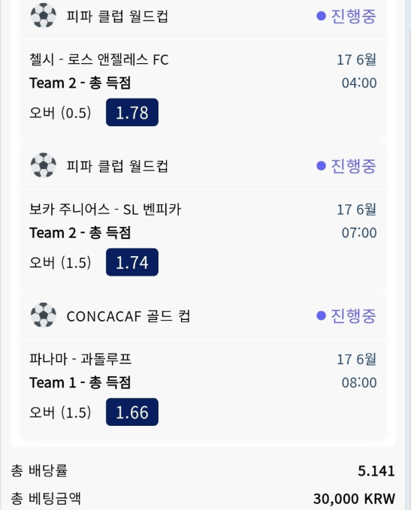Viewport: 411px width, 510px height.
Task: Click the second 피파 클럽 월드컵 league title
Action: click(x=117, y=166)
